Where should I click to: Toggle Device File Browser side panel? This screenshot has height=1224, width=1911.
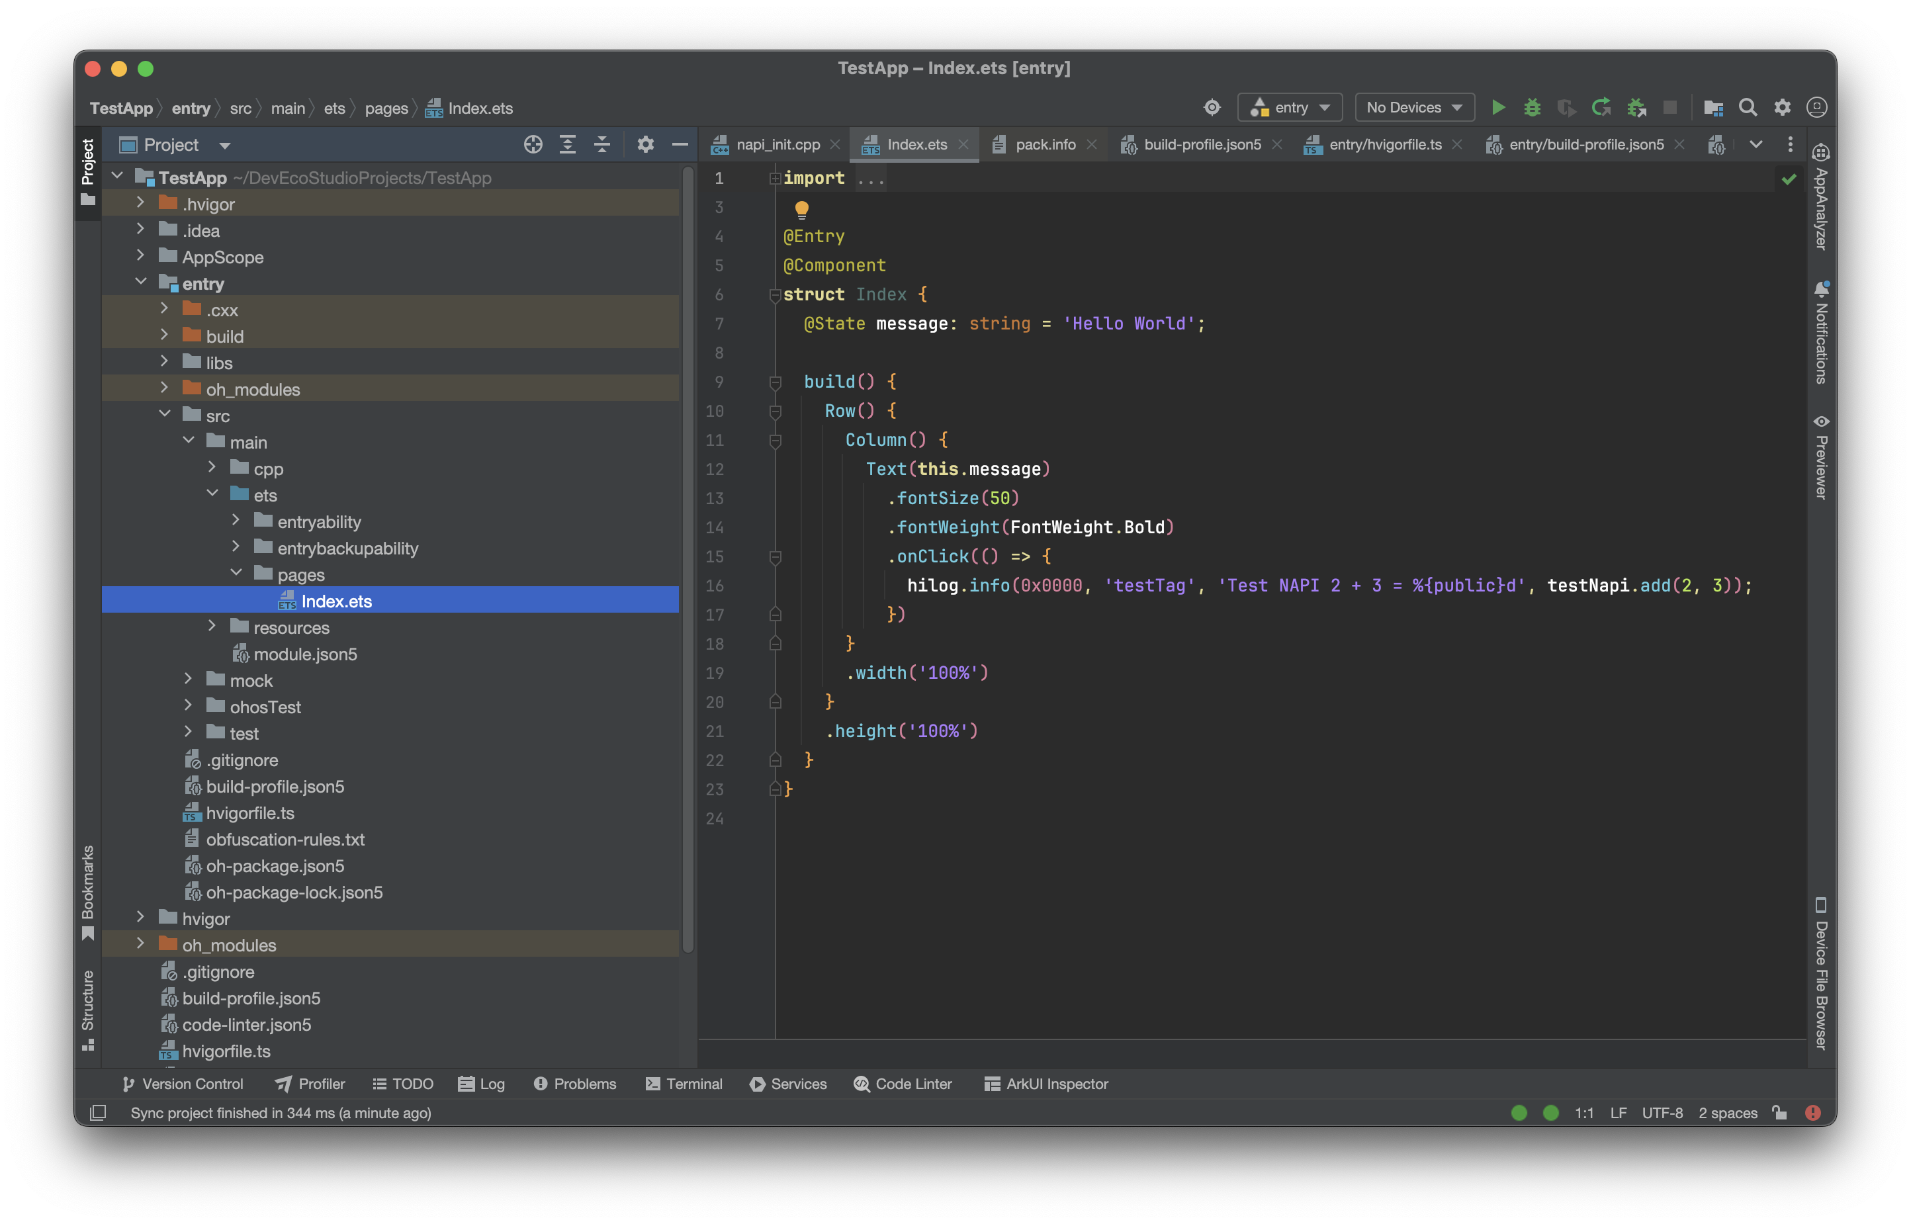click(x=1820, y=975)
